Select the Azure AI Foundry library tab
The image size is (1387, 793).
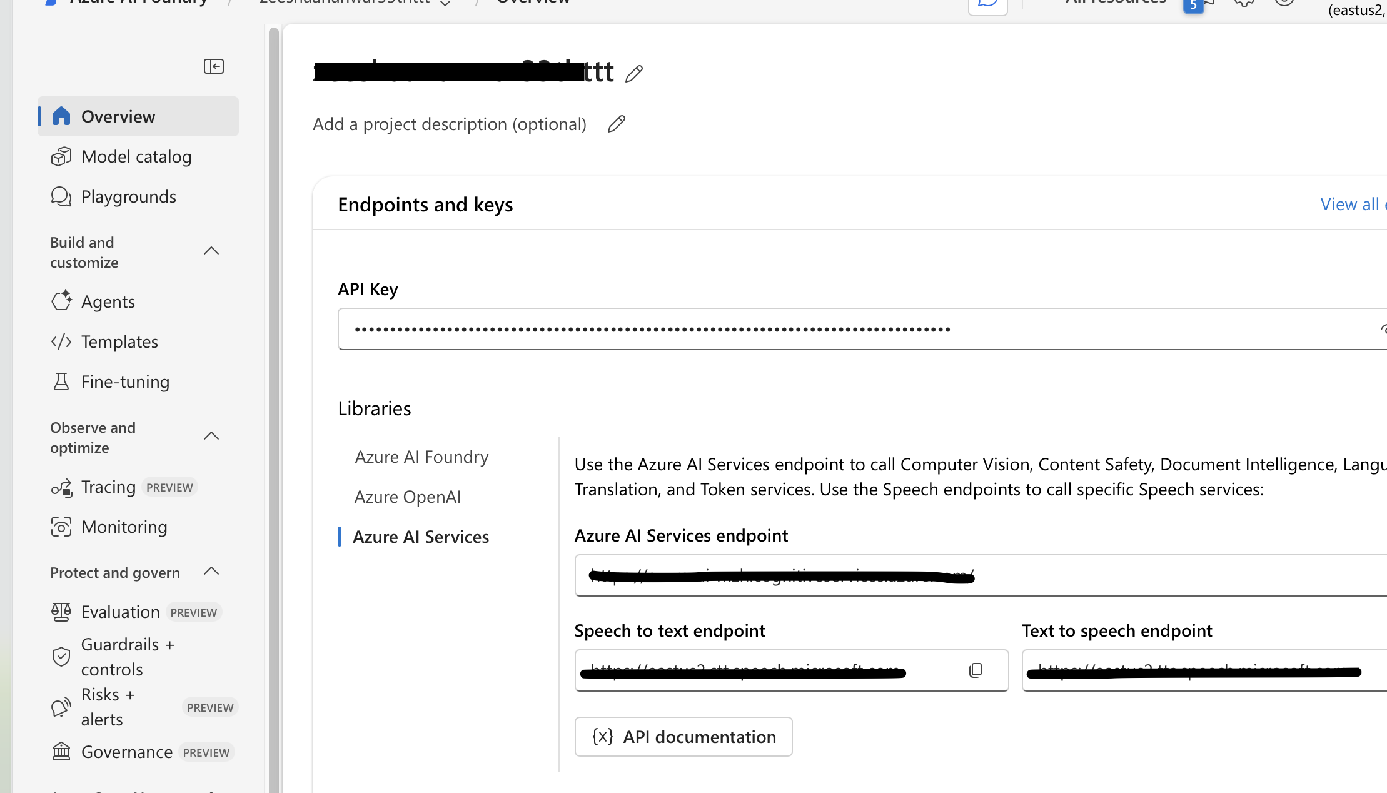421,457
